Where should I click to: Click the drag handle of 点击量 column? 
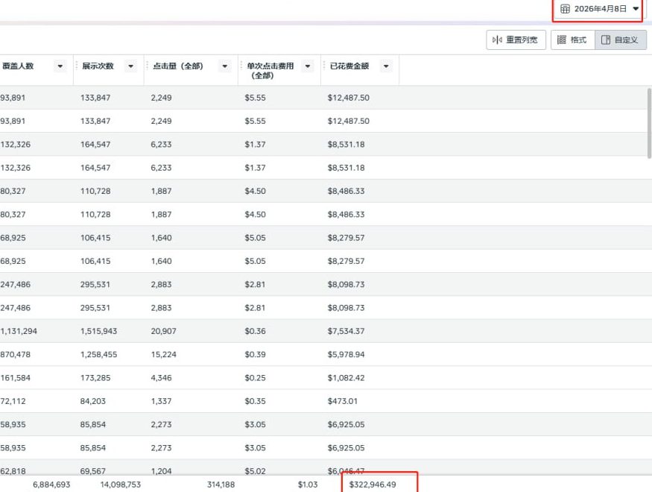[x=148, y=66]
